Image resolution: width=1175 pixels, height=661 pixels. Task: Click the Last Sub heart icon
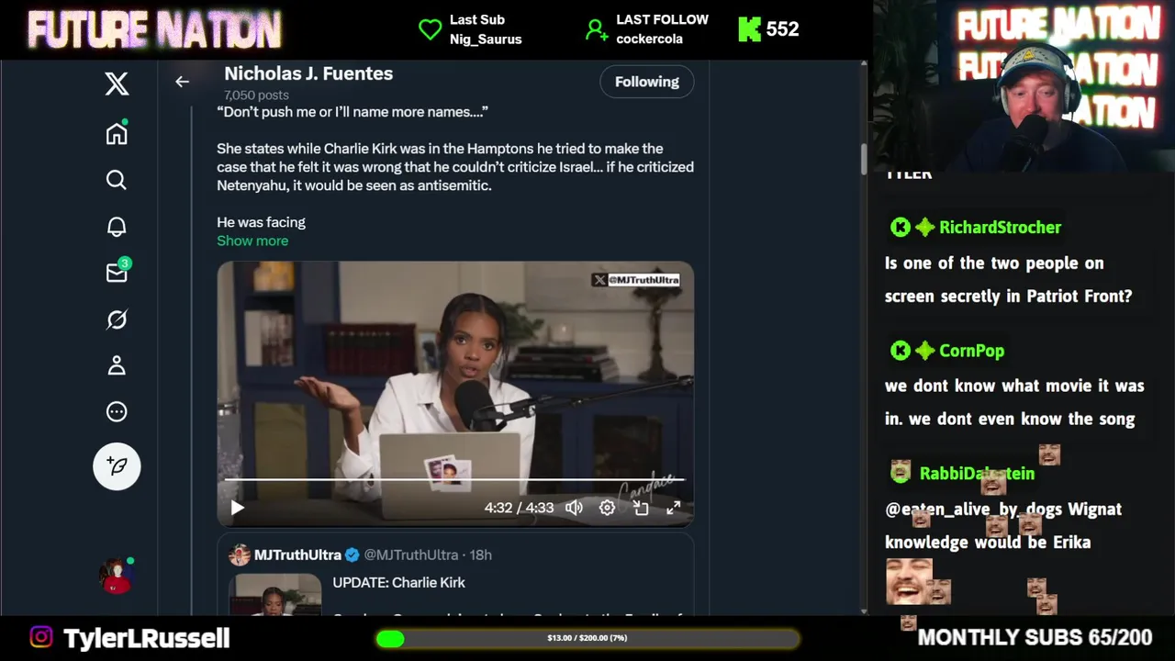point(430,29)
